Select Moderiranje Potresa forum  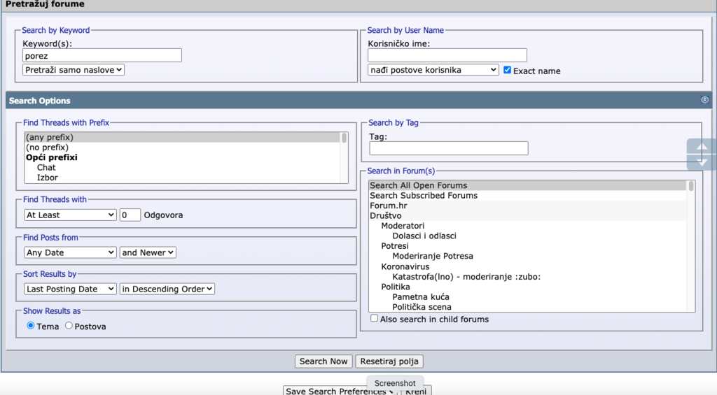point(528,256)
